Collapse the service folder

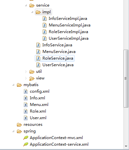[x=26, y=5]
